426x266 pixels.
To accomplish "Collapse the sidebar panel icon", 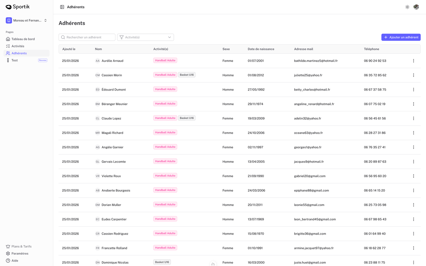I will (62, 7).
